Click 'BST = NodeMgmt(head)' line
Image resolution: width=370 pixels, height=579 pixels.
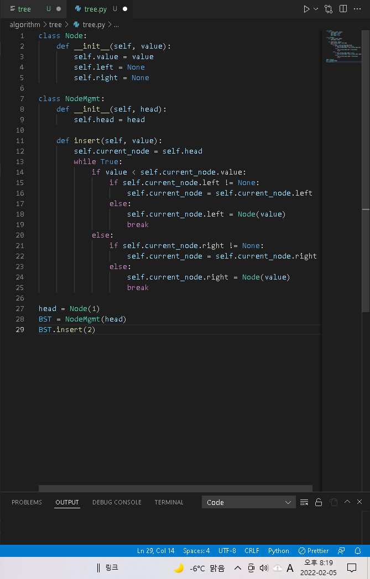click(x=82, y=319)
